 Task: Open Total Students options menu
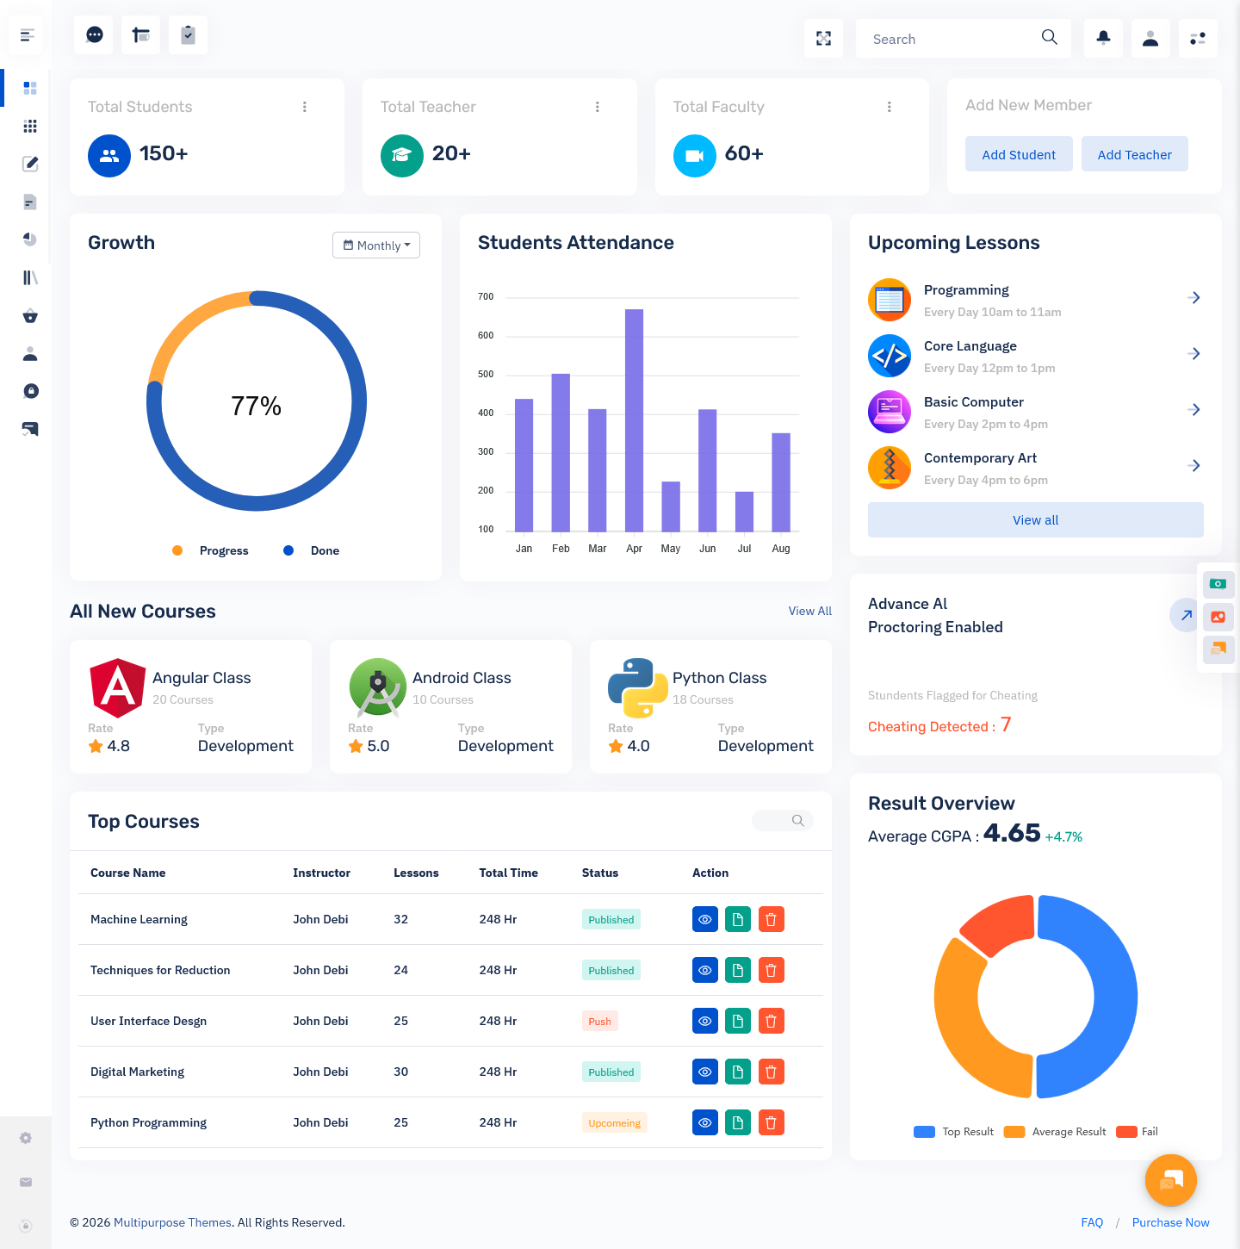click(x=304, y=107)
